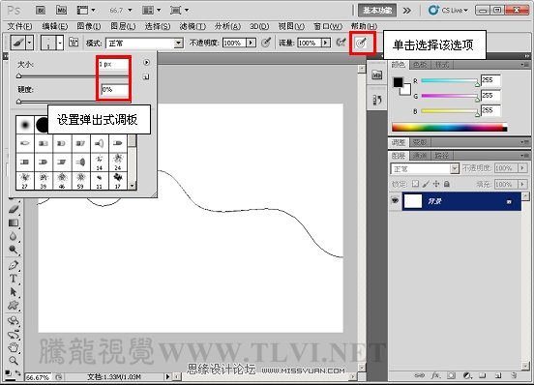Toggle tablet pressure controls opacity icon
Viewport: 534px width, 385px height.
[266, 43]
